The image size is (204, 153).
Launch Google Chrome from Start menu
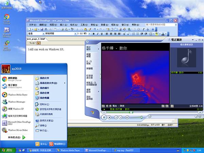point(14,79)
